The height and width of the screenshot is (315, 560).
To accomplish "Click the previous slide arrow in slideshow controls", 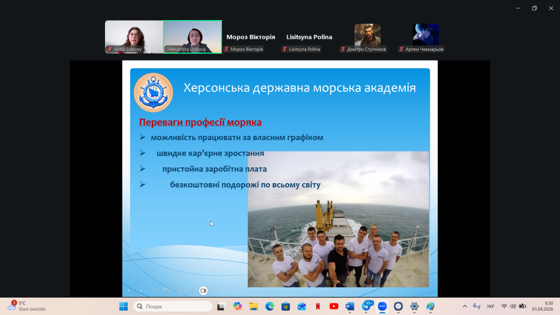I will 129,290.
